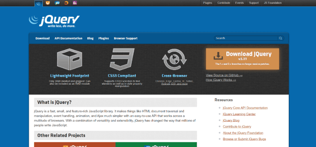Open Contribute to jQuery link
Viewport: 316px width, 147px height.
(237, 126)
